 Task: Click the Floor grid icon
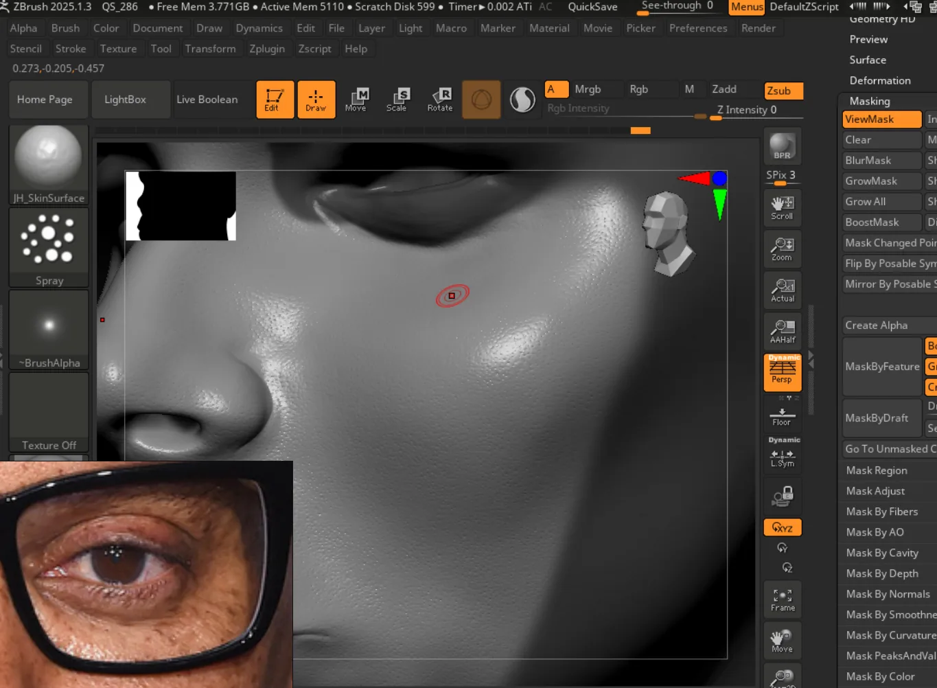(x=782, y=413)
